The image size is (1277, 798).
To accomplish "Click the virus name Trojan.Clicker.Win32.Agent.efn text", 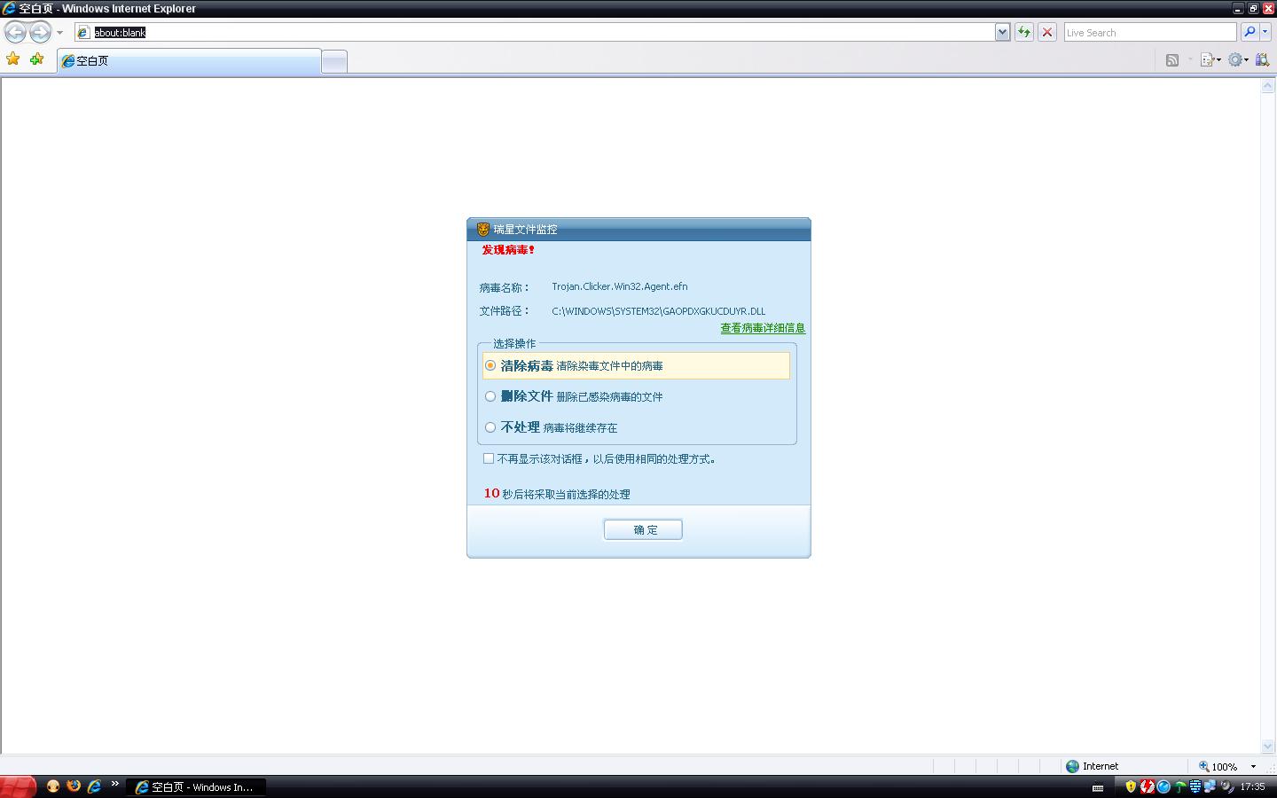I will click(x=620, y=286).
